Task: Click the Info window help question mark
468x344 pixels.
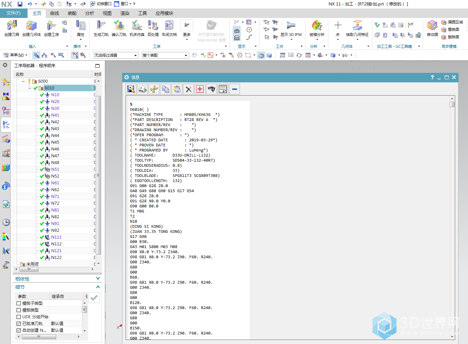Action: click(432, 77)
